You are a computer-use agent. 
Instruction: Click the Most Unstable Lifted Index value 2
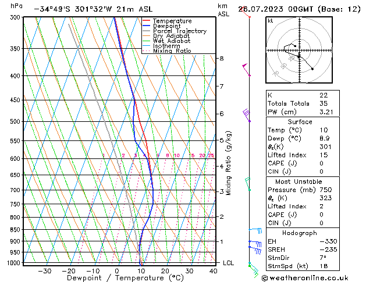322,207
